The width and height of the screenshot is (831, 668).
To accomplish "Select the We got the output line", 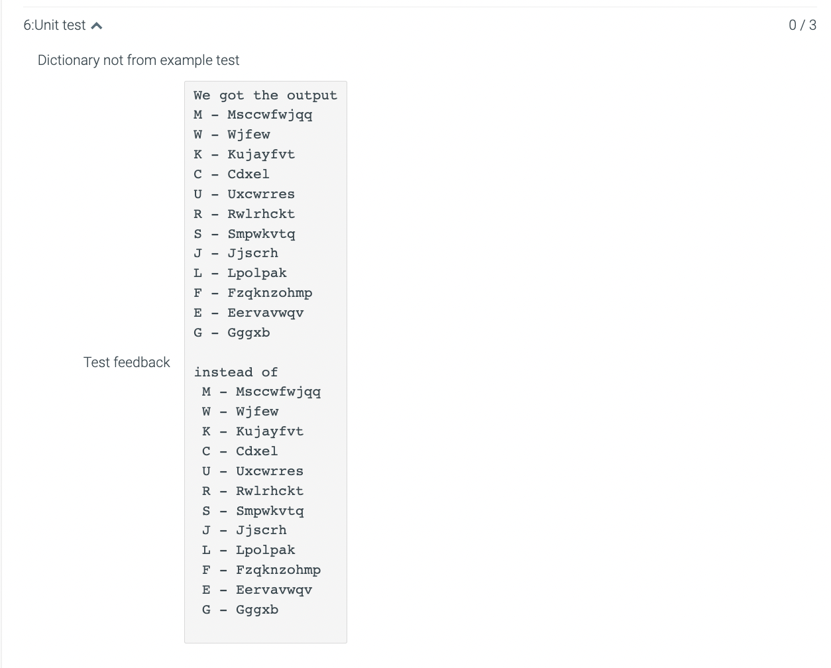I will (265, 95).
